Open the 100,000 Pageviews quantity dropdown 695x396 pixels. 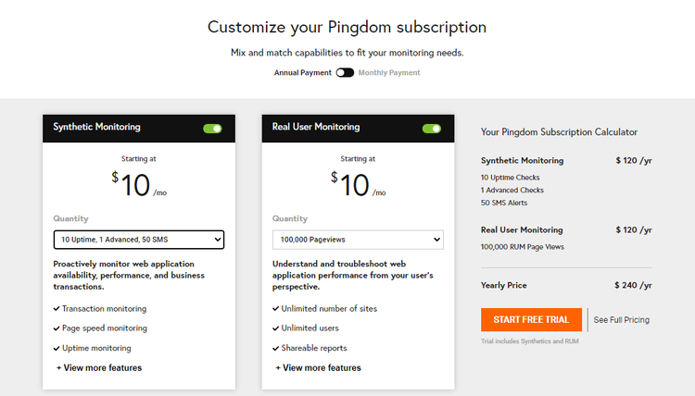tap(358, 240)
